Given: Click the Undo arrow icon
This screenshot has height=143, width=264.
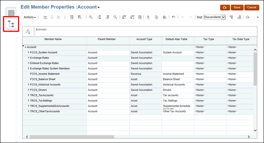Looking at the screenshot, I should point(173,17).
